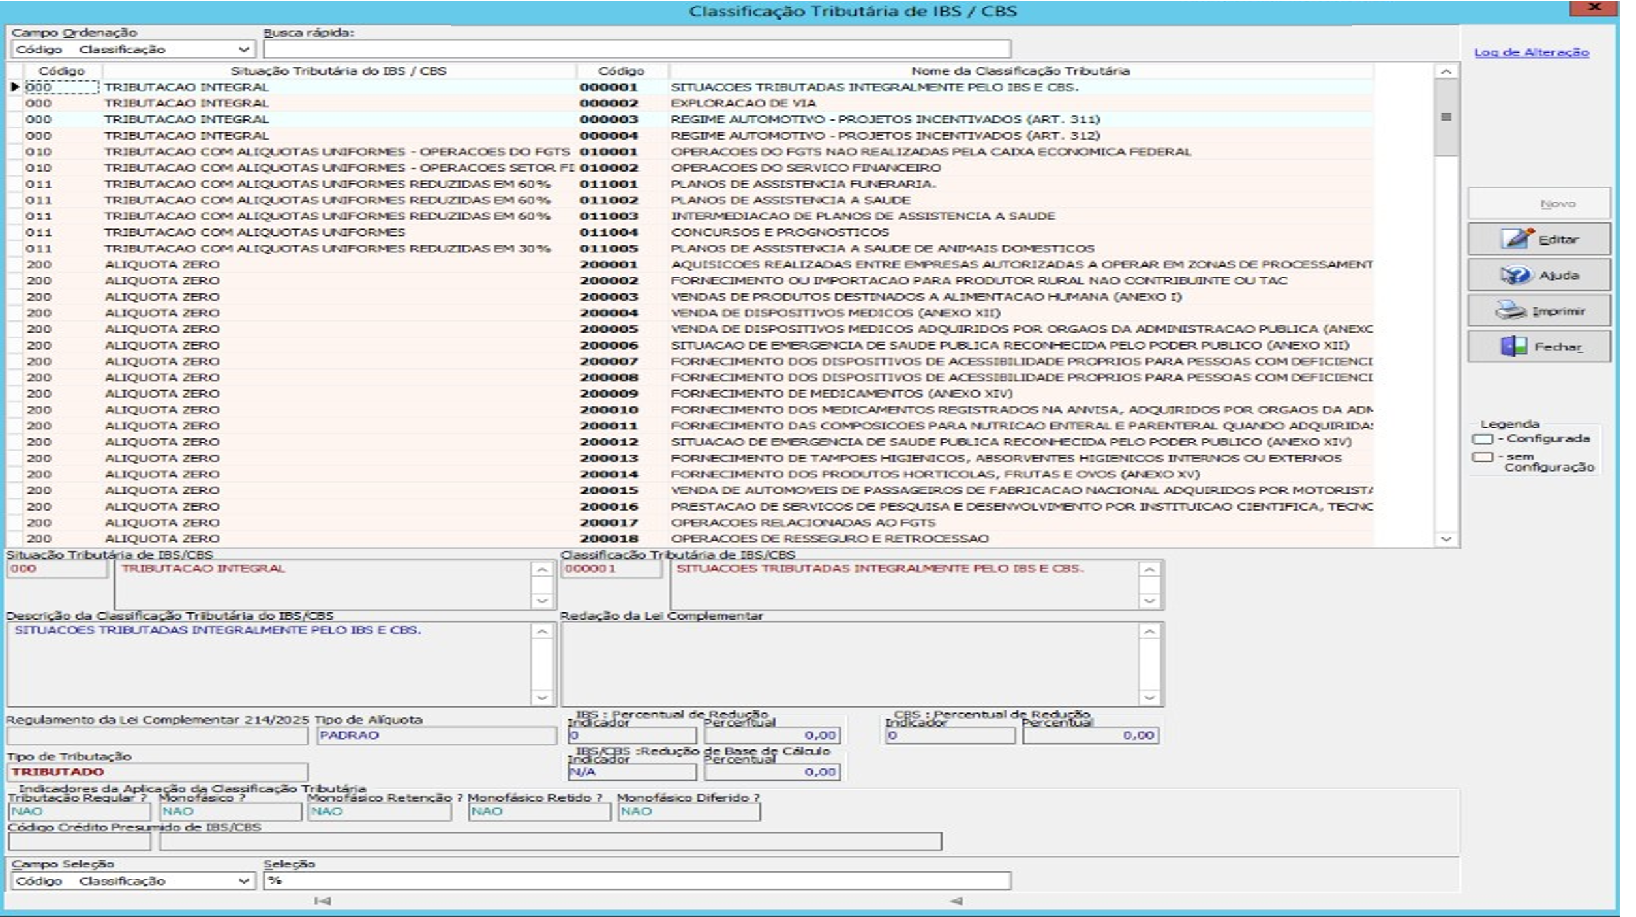Open the Campo Ordenação dropdown
The width and height of the screenshot is (1636, 917).
[x=243, y=50]
